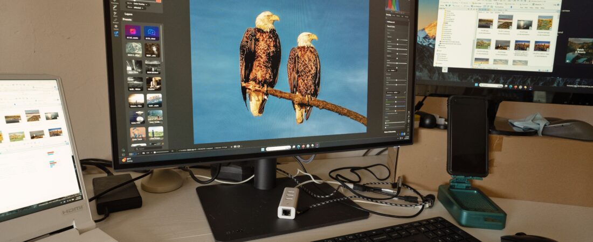Open Windows Start on the right monitor taskbar

pos(476,84)
